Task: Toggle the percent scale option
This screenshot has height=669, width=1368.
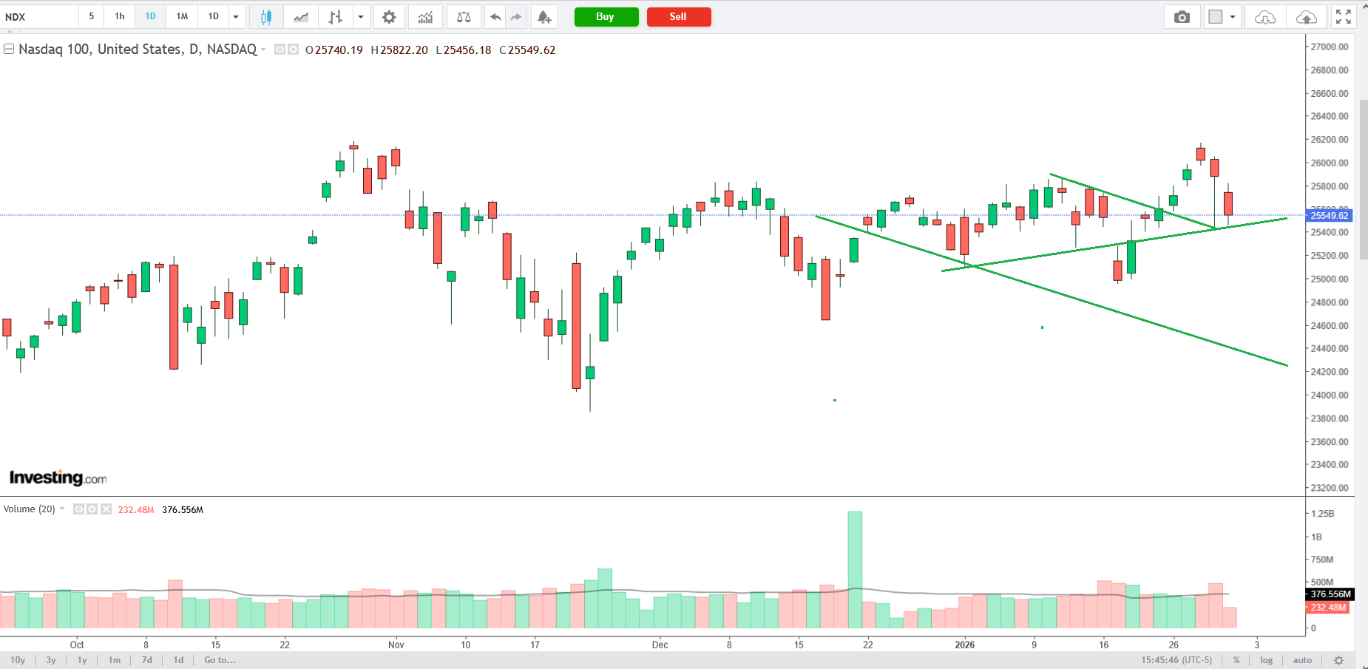Action: [1236, 660]
